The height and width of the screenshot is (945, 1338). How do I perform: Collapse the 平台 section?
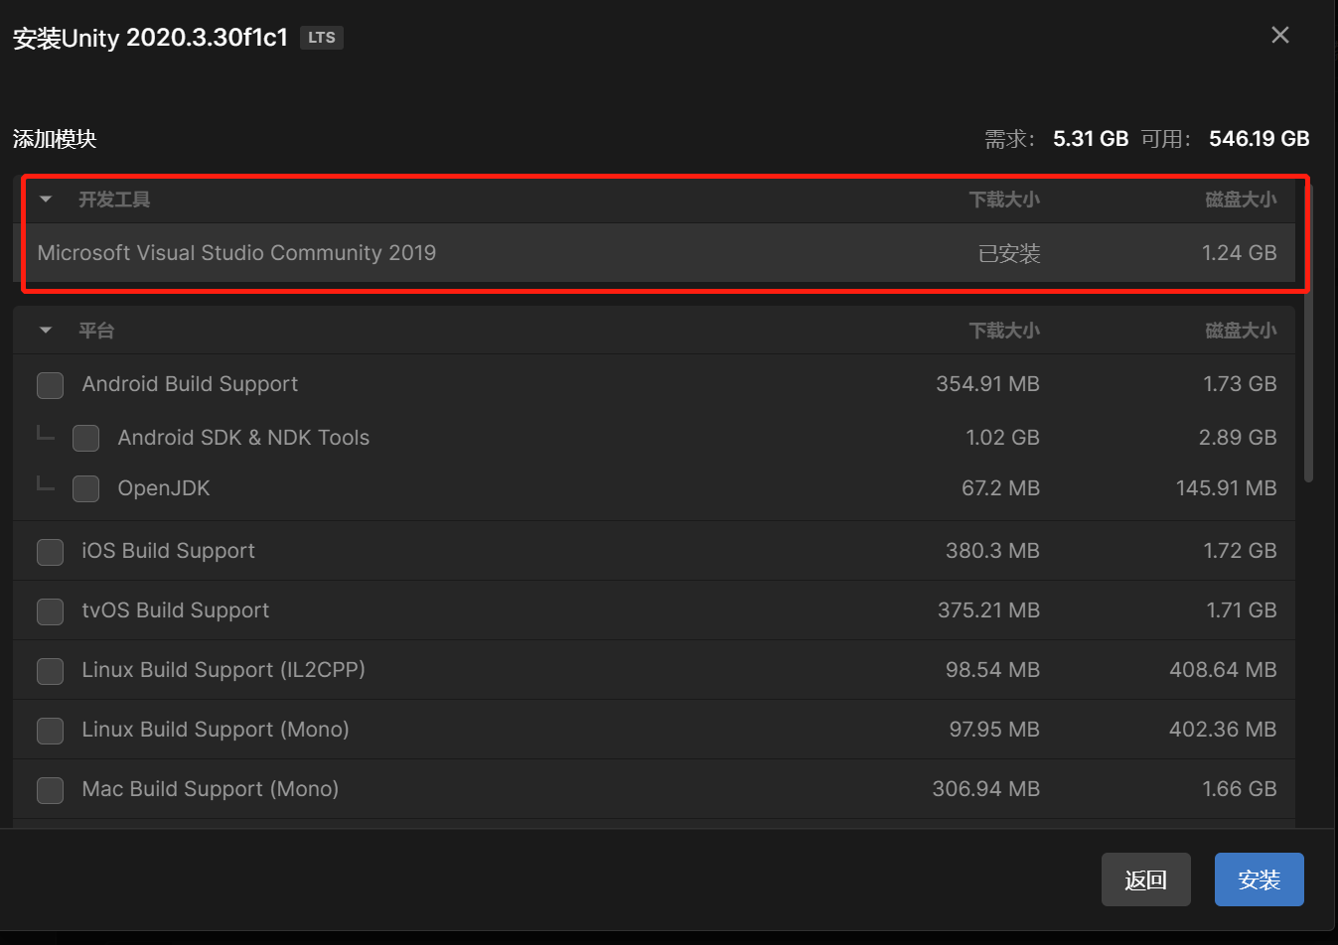46,331
